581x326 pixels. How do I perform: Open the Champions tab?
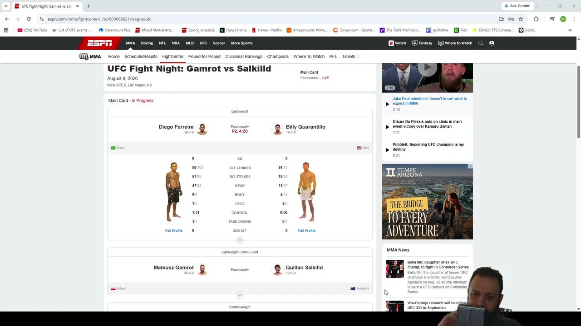tap(278, 57)
